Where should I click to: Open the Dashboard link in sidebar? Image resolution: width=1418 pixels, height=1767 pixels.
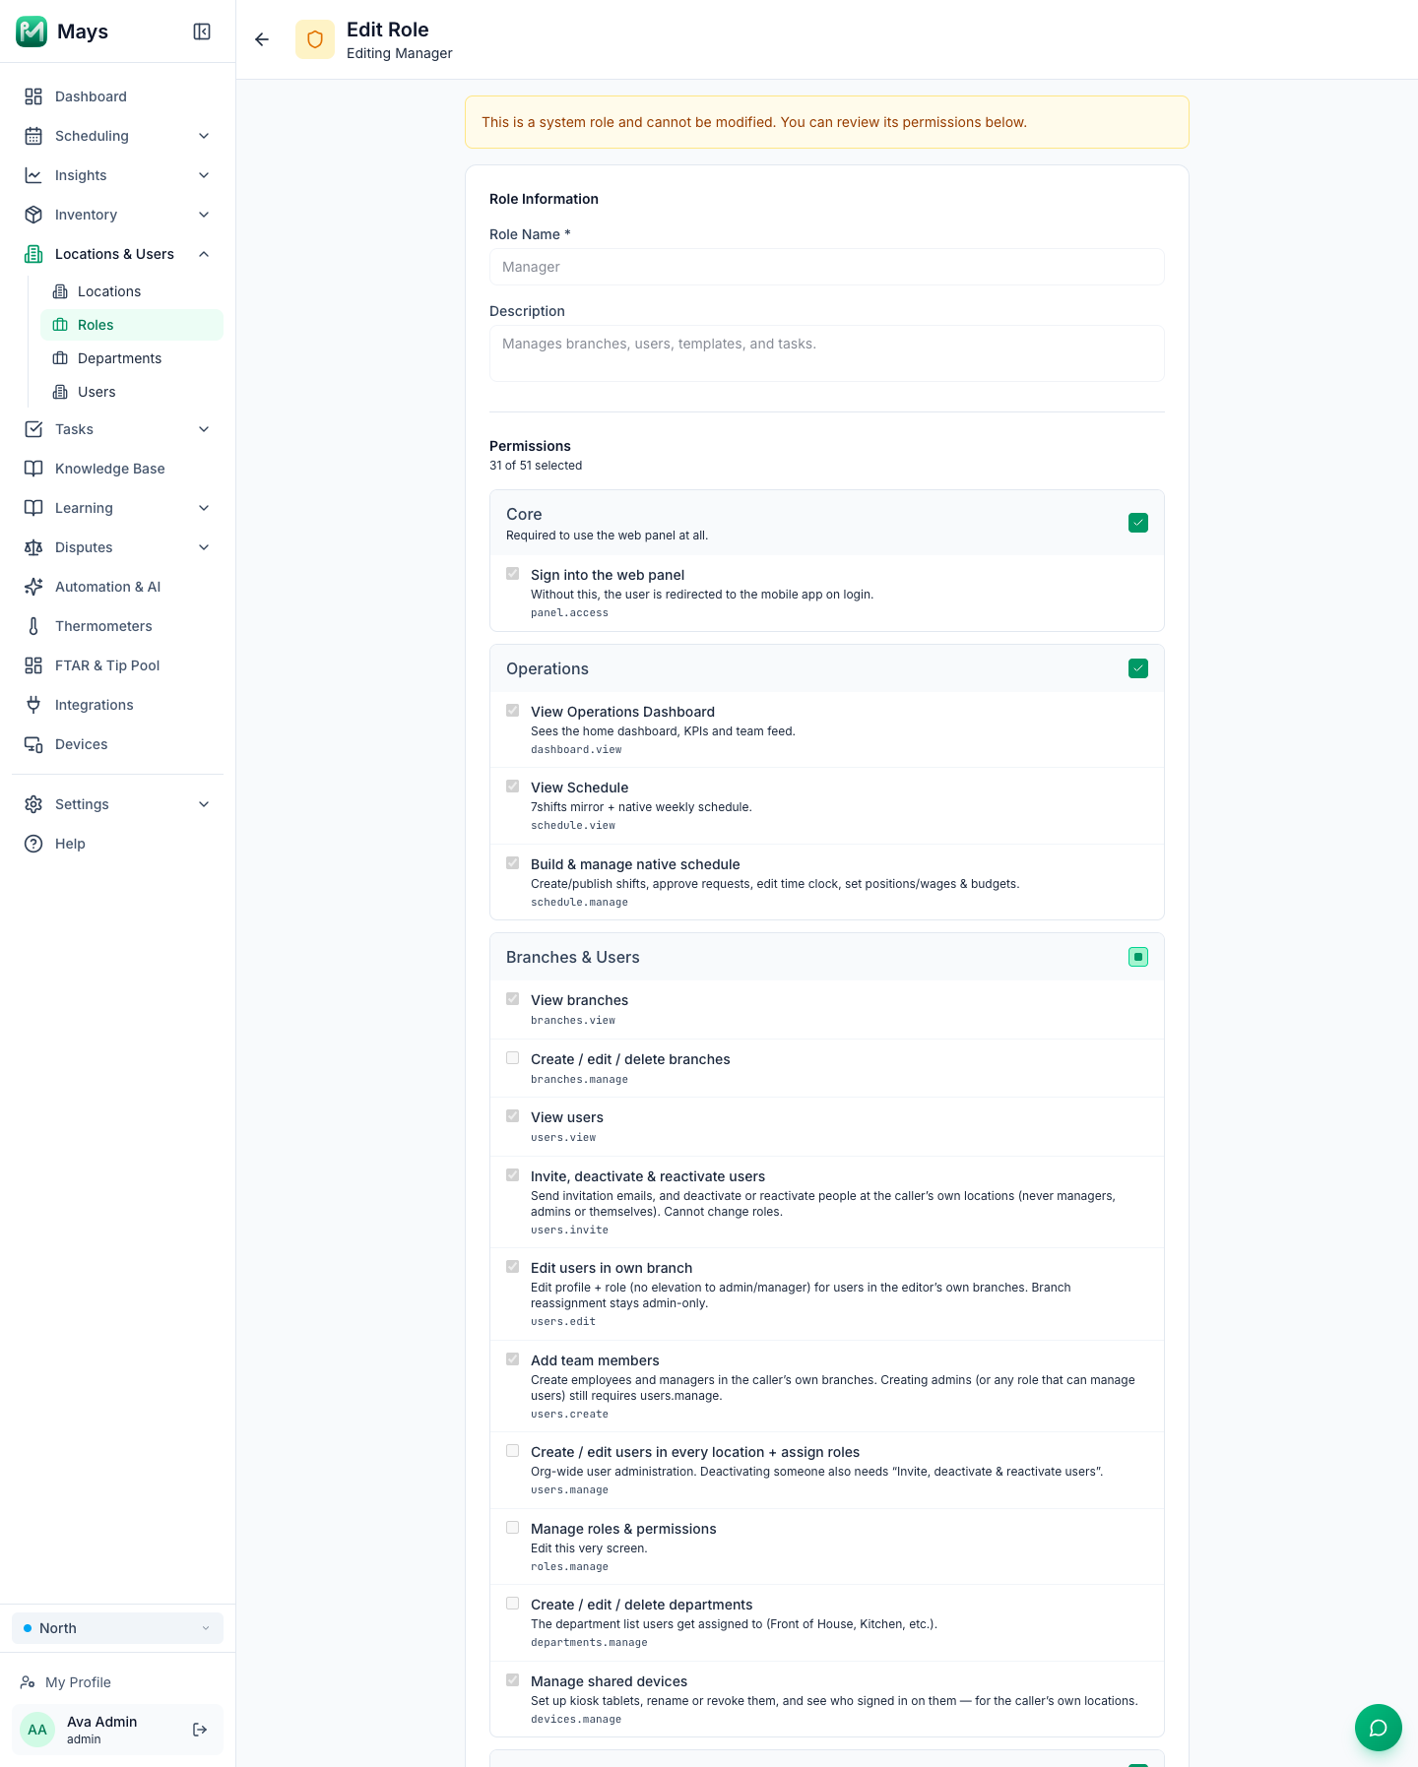click(117, 96)
